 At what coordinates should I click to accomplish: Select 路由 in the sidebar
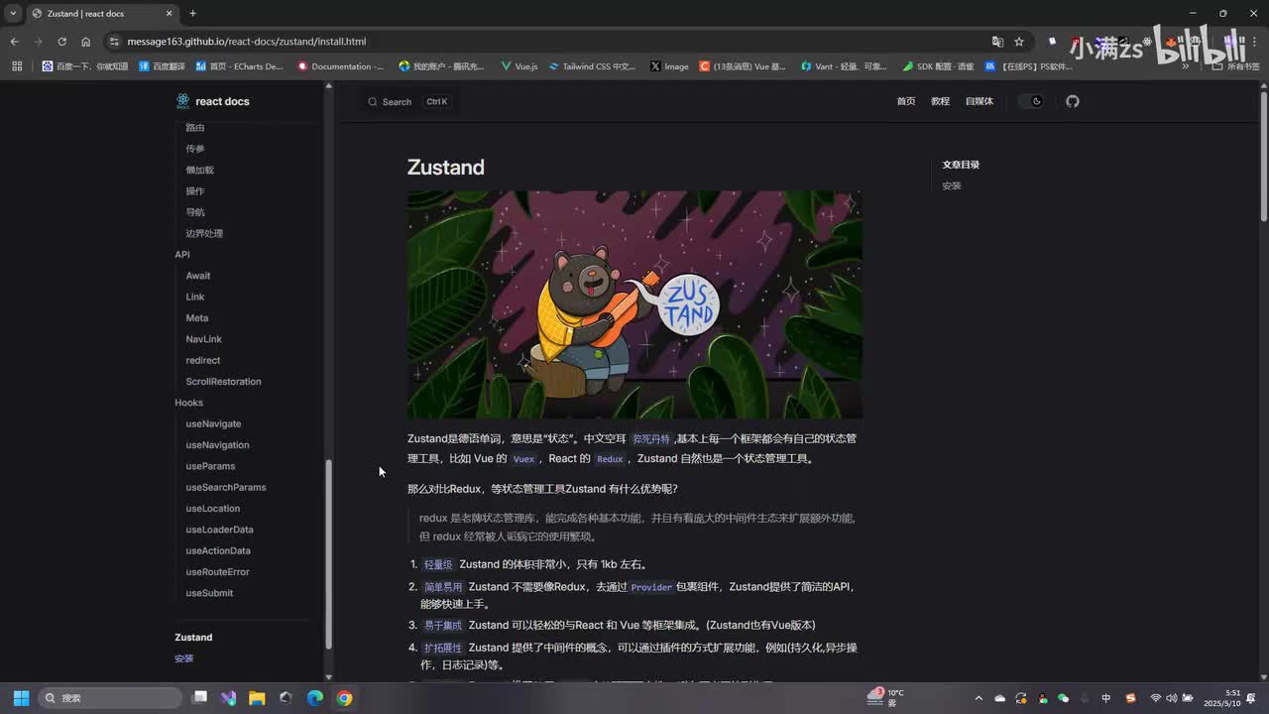coord(195,128)
